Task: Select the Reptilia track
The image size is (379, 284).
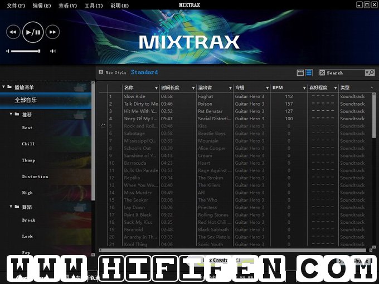Action: [132, 178]
